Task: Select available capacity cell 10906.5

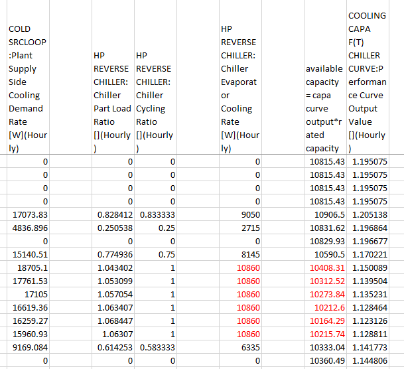Action: point(325,214)
